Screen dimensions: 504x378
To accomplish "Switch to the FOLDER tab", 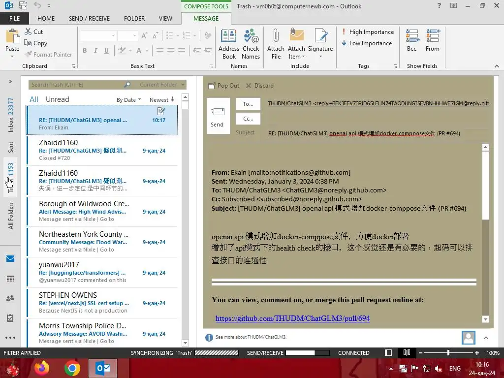I will (x=134, y=18).
